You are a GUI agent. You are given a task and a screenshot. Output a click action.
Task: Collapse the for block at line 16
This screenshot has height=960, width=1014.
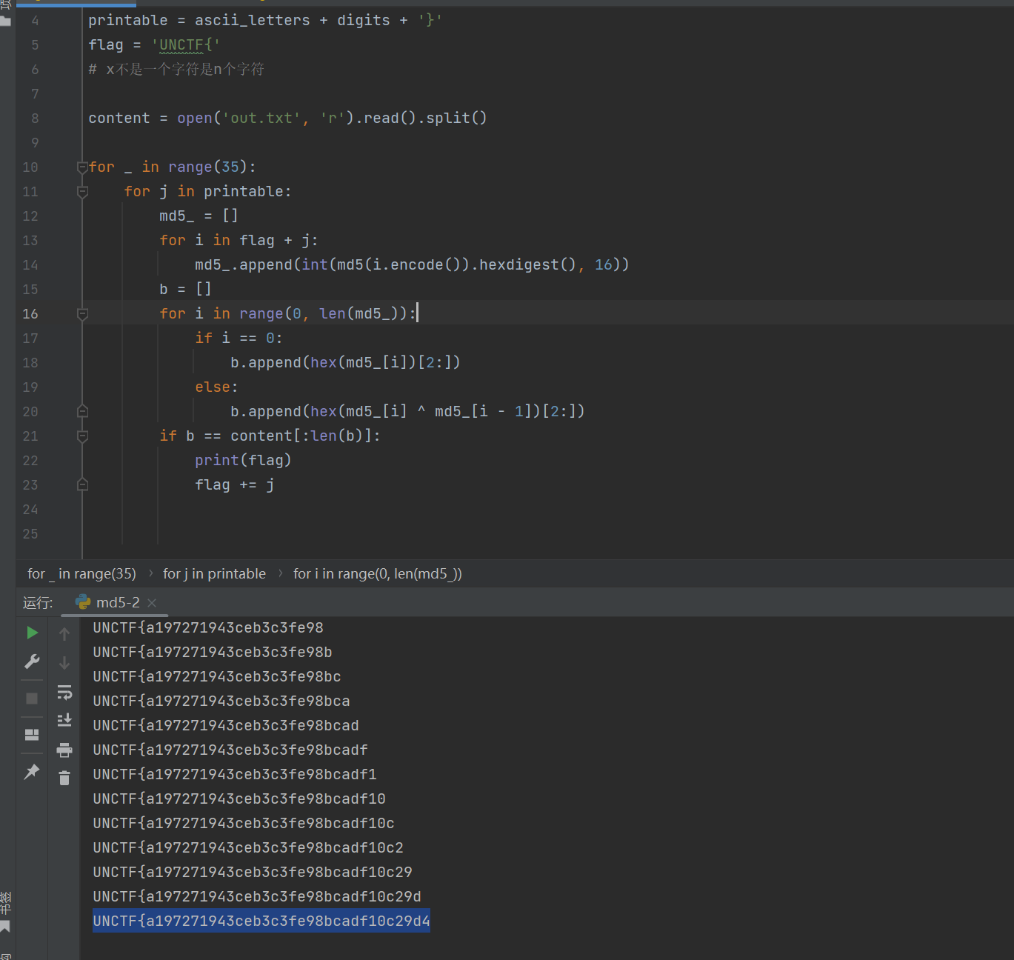coord(82,314)
